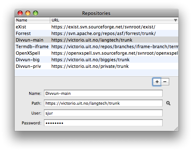Remove the selected repository with the minus button
193x151 pixels.
tap(165, 82)
